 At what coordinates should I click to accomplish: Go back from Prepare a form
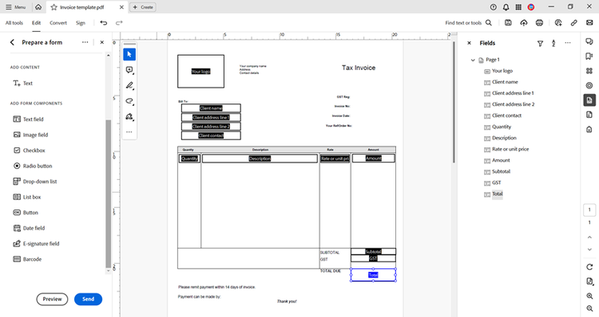[12, 42]
